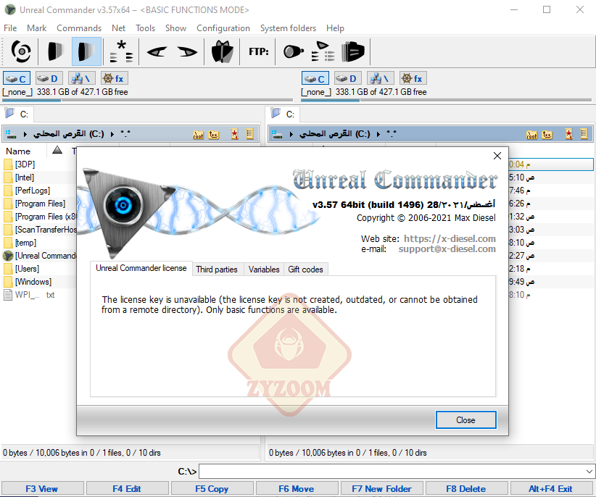Click the Close button in the about dialog

[465, 420]
